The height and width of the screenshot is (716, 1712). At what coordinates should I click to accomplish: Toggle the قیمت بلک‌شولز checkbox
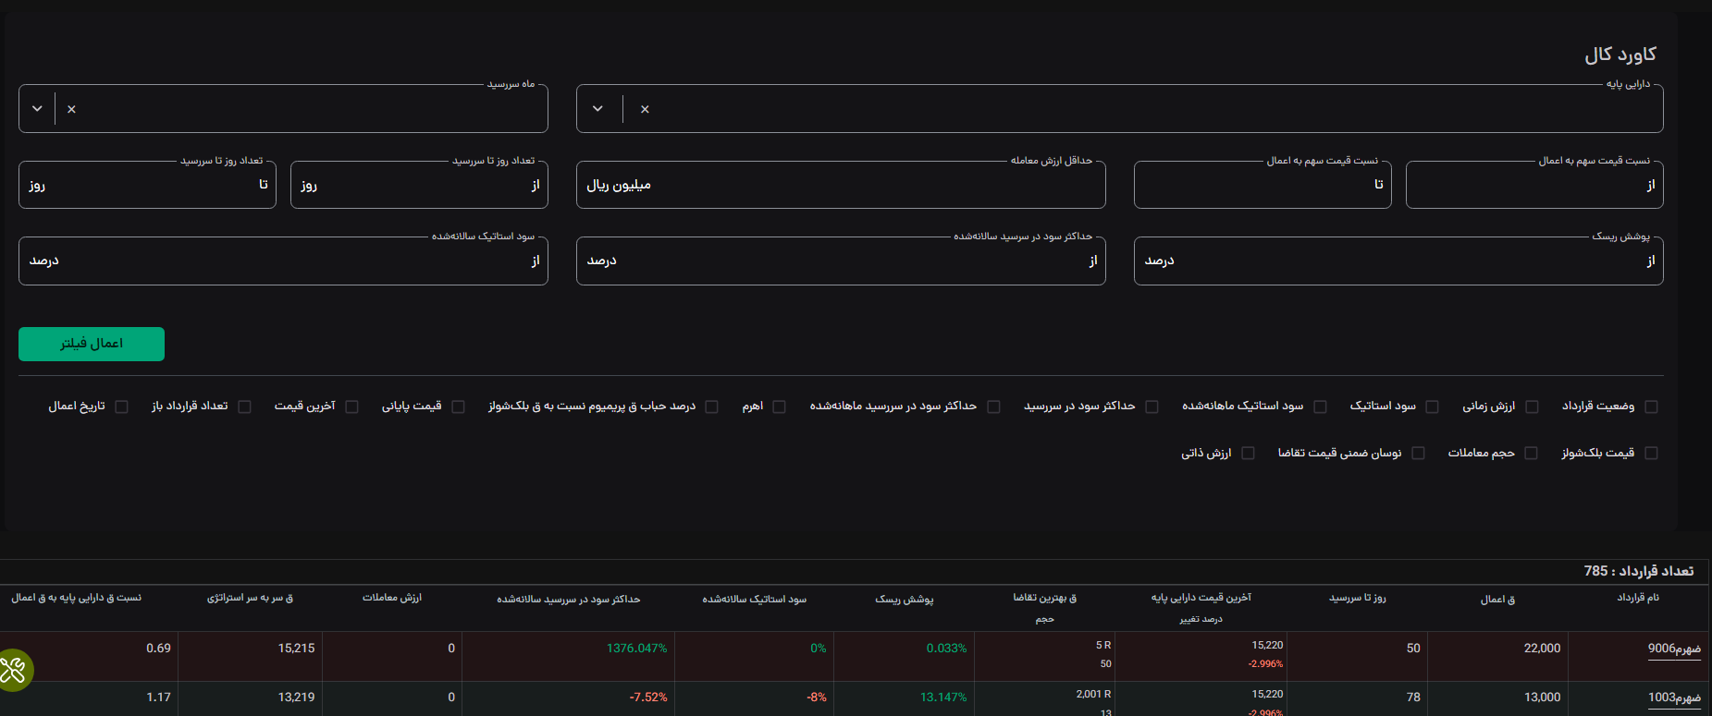[x=1651, y=453]
